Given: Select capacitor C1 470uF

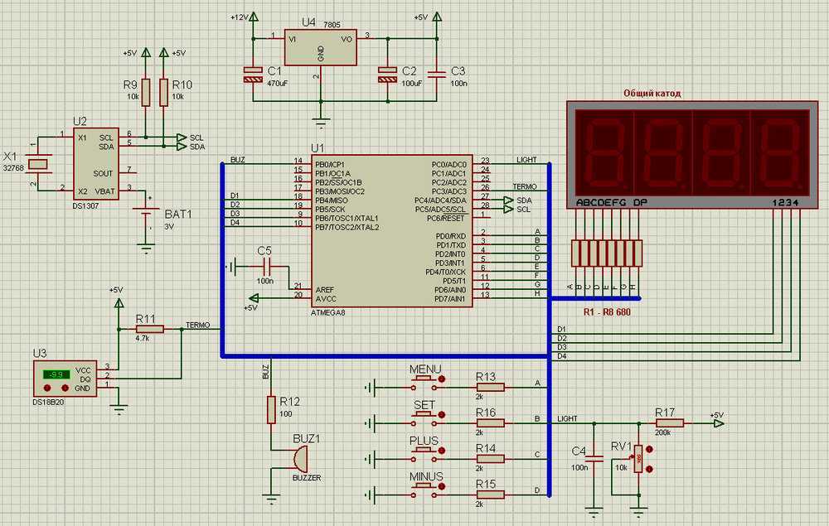Looking at the screenshot, I should 250,74.
